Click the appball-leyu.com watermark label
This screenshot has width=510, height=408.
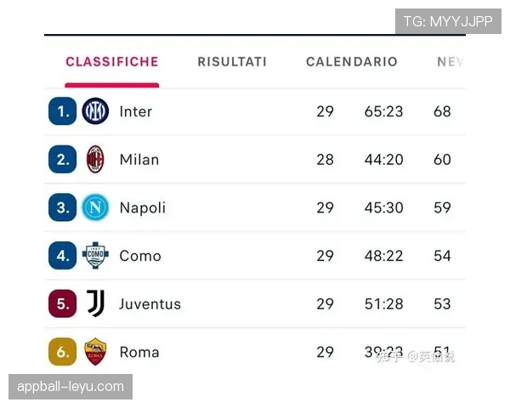[71, 387]
